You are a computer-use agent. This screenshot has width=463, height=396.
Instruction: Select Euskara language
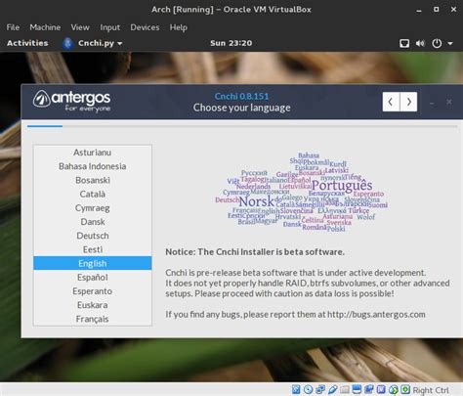click(93, 305)
